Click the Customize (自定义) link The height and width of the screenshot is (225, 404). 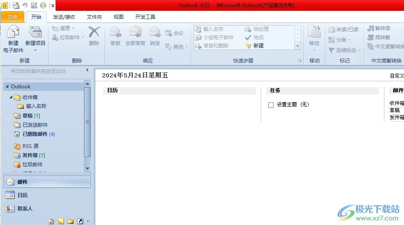397,76
